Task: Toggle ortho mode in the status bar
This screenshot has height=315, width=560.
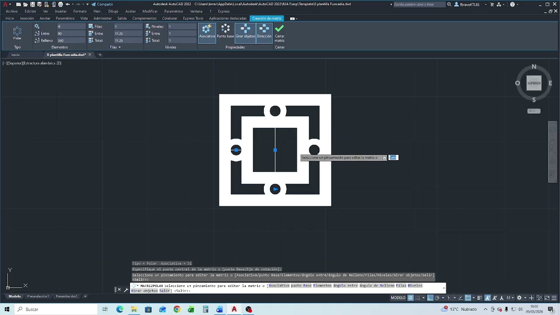Action: pos(430,298)
